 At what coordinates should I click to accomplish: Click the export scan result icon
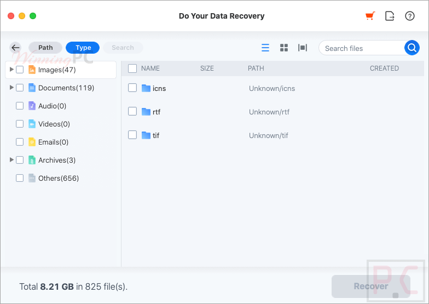pyautogui.click(x=390, y=16)
